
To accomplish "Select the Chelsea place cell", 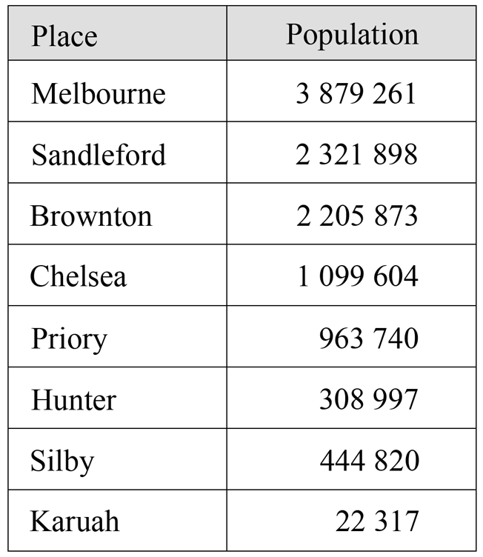I will pyautogui.click(x=117, y=275).
